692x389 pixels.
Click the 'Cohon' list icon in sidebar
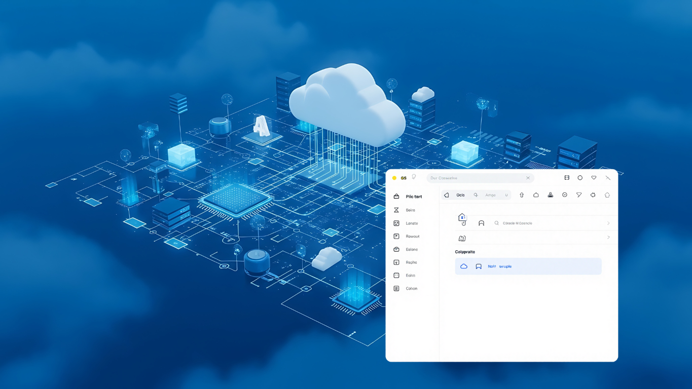tap(396, 289)
